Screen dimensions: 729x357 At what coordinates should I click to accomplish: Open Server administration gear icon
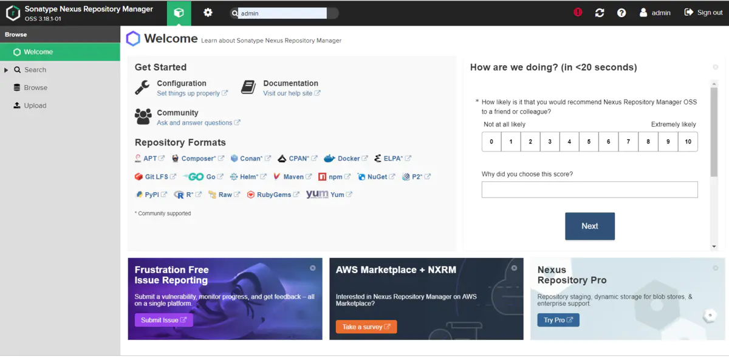click(x=208, y=13)
